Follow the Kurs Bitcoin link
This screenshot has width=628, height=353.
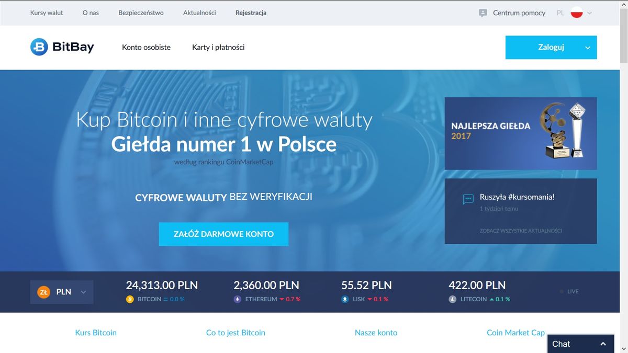pos(96,333)
